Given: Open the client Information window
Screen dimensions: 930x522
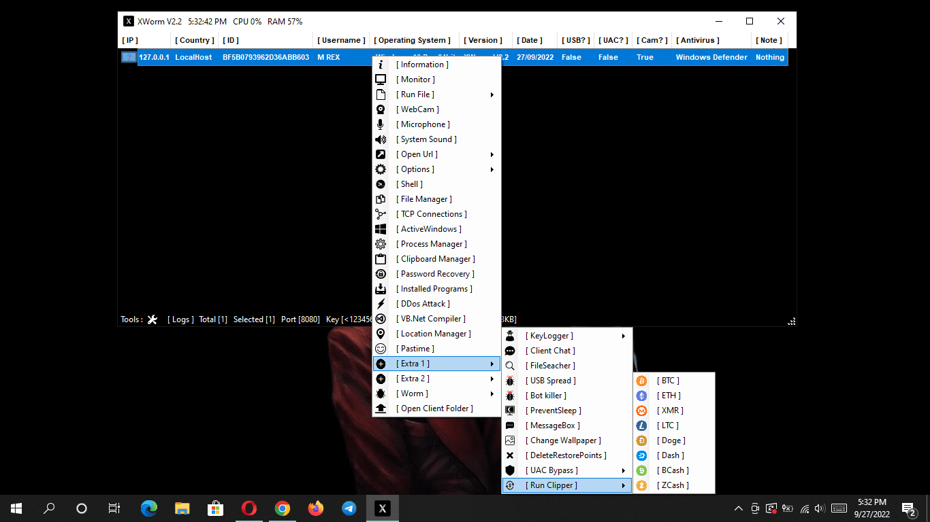Looking at the screenshot, I should [421, 64].
